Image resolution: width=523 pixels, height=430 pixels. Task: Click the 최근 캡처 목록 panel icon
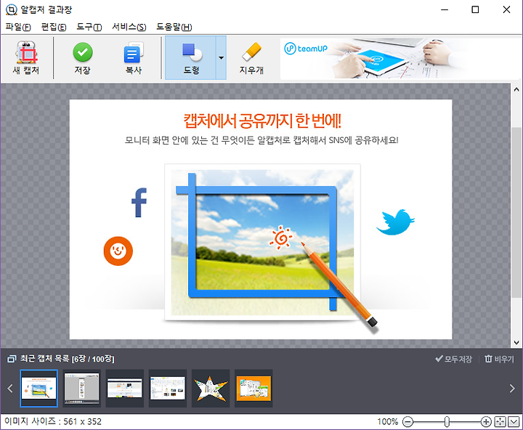(12, 359)
